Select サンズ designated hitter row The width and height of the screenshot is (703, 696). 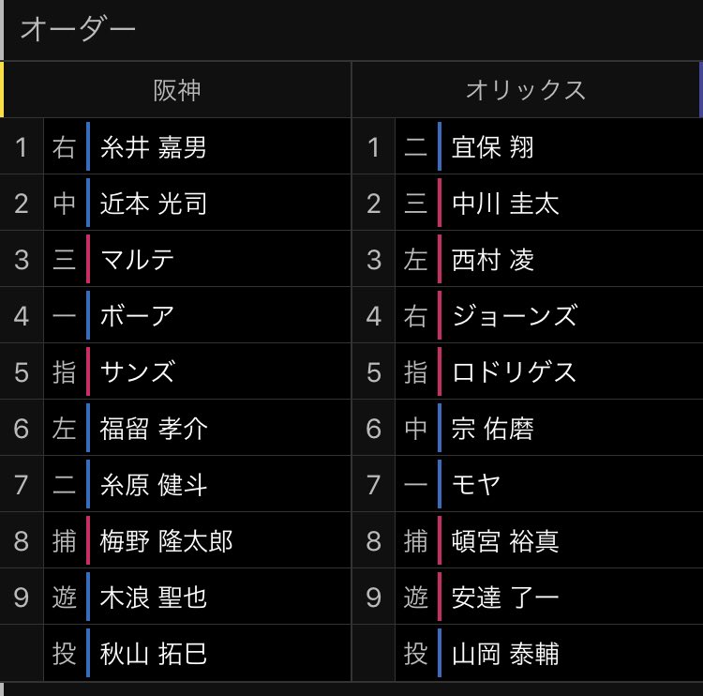(175, 371)
